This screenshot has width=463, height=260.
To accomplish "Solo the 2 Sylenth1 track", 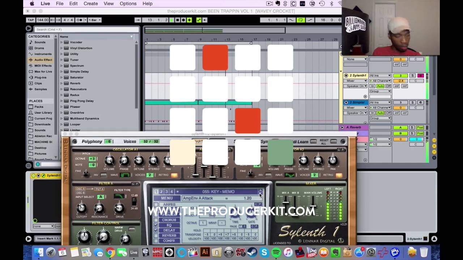I will pyautogui.click(x=412, y=75).
